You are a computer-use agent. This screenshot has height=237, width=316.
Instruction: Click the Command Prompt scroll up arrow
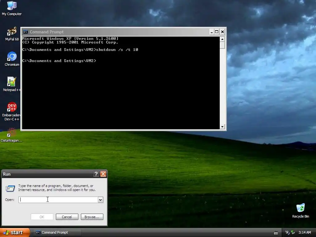[222, 39]
